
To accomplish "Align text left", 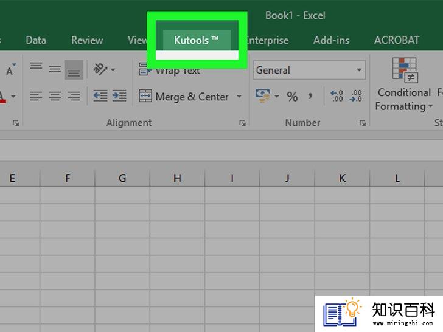I will 36,96.
